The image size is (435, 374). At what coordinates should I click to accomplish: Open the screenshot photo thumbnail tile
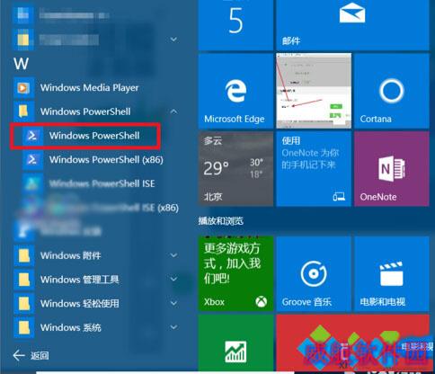click(x=314, y=92)
